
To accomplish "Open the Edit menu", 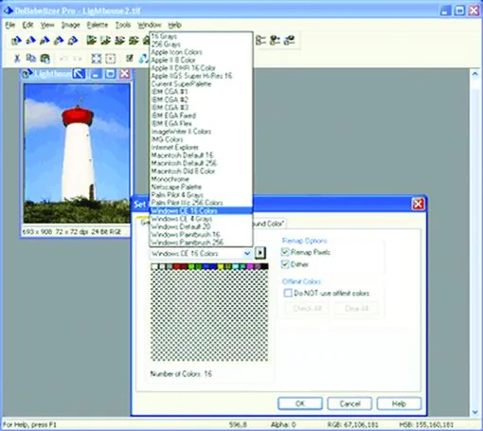I will pos(27,25).
